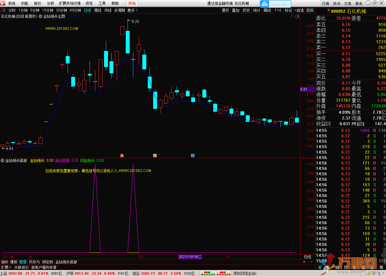Select the 笔 tab under the tick list

(320, 267)
